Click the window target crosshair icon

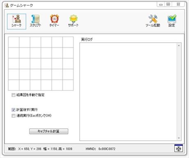click(x=179, y=149)
